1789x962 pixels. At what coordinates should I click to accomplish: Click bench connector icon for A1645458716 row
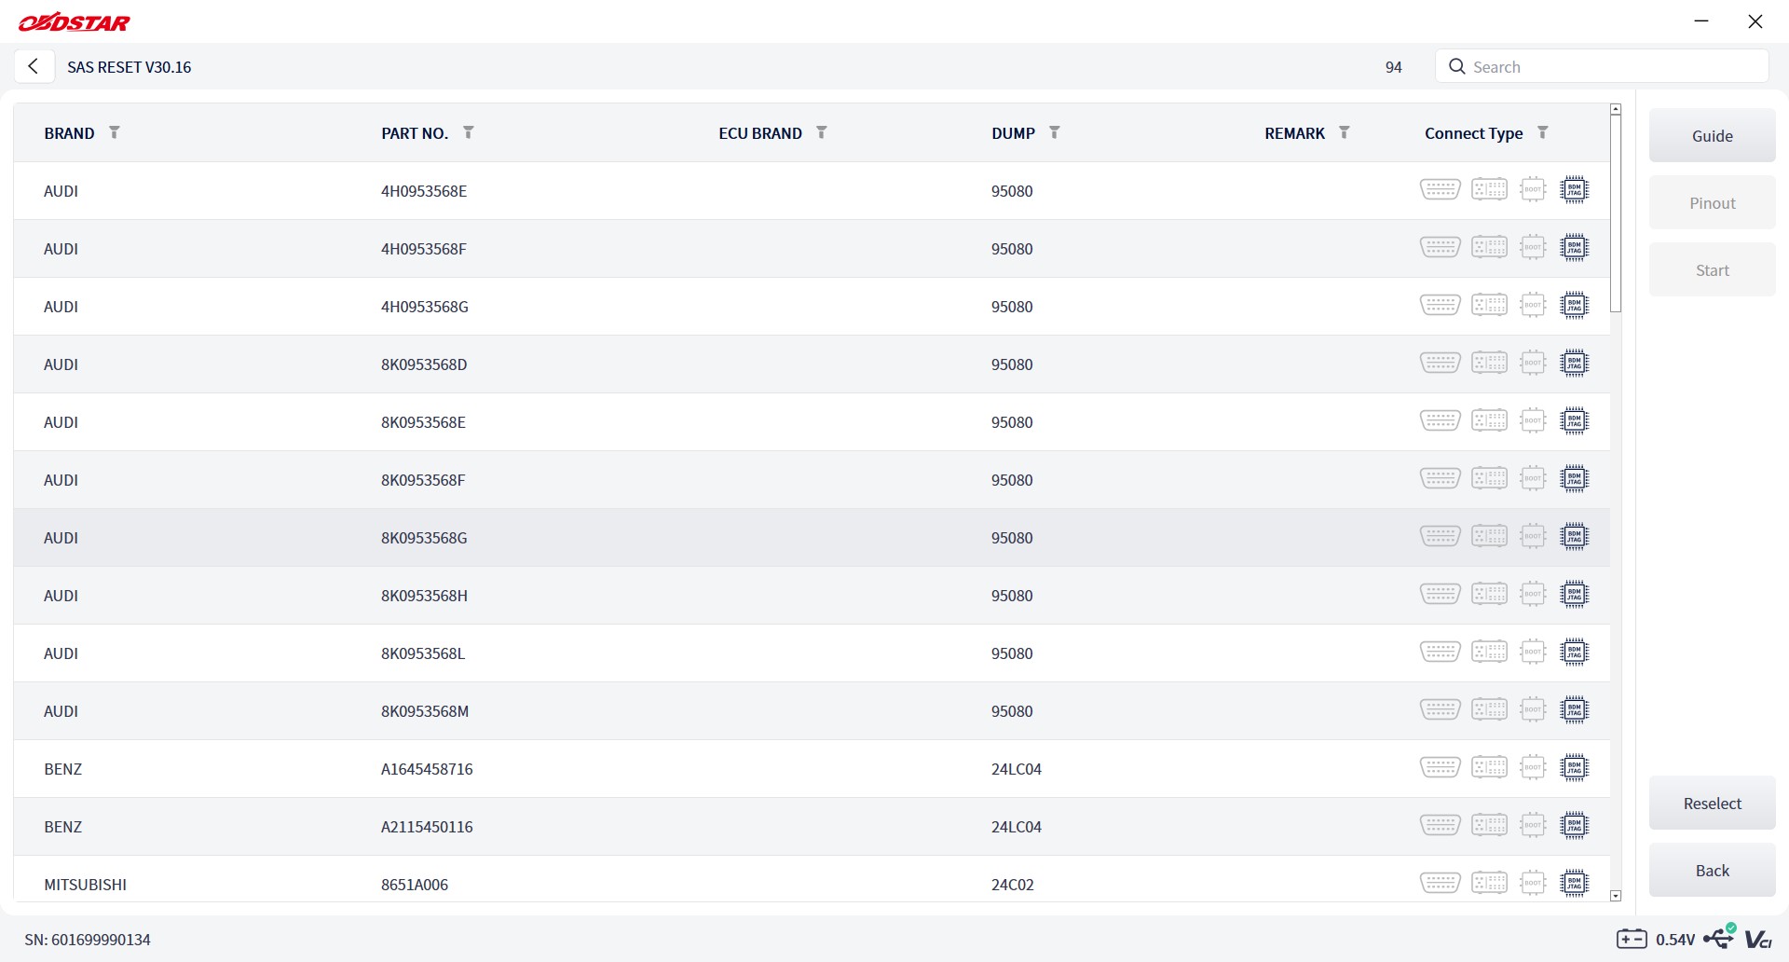tap(1490, 768)
